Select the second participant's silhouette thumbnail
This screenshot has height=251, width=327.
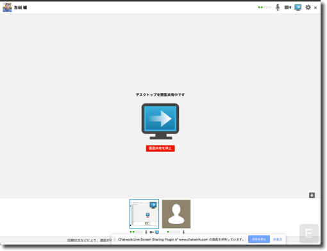point(176,214)
